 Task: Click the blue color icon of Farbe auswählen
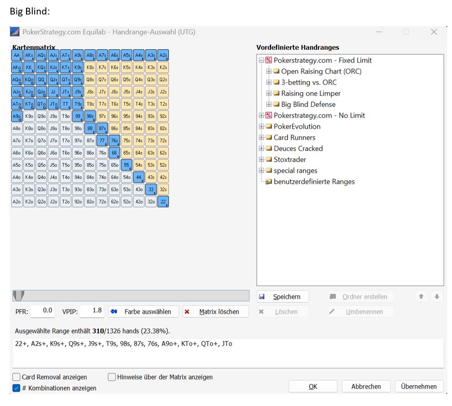[x=114, y=312]
